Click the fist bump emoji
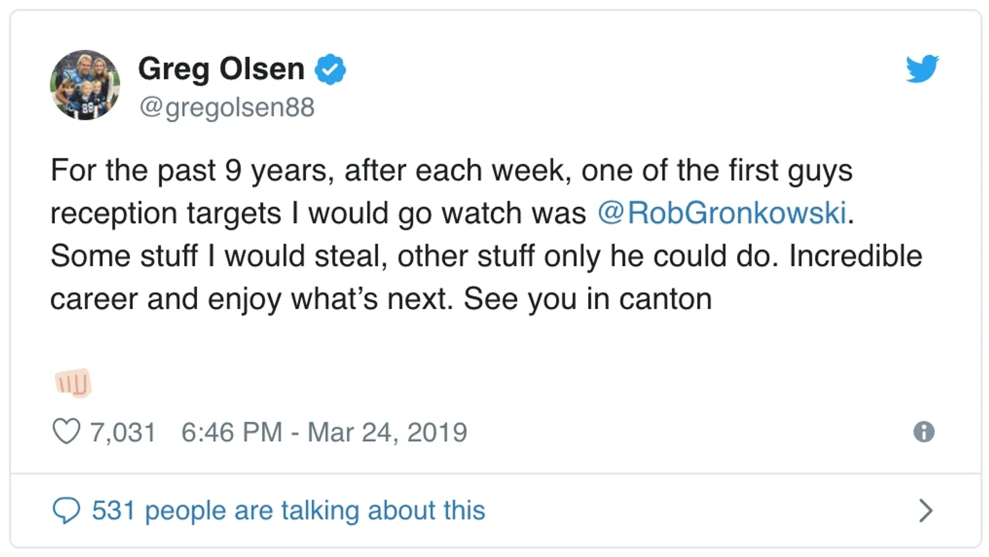Screen dimensions: 989x557 (73, 383)
